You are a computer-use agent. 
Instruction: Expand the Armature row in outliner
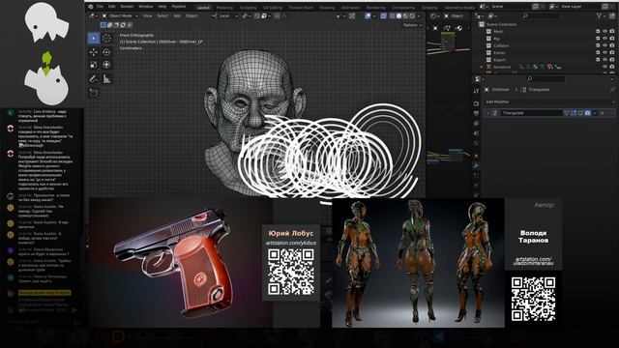click(482, 67)
